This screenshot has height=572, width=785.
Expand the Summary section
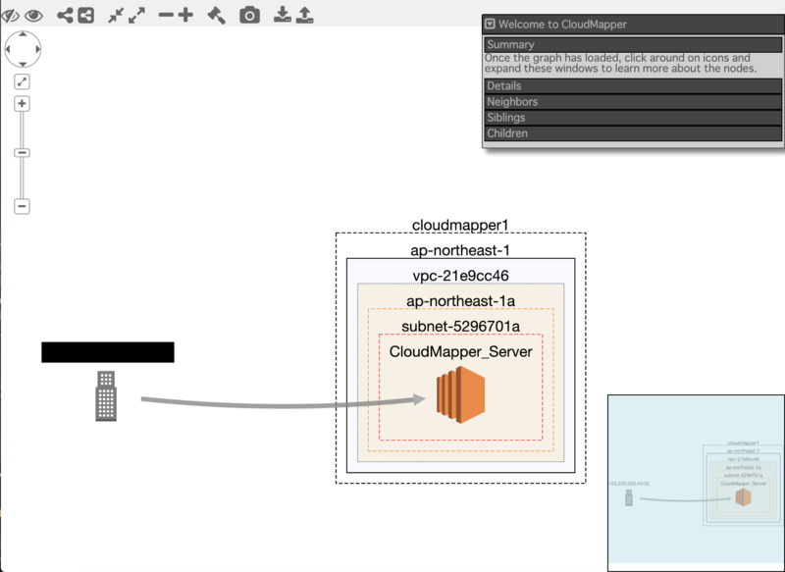633,44
